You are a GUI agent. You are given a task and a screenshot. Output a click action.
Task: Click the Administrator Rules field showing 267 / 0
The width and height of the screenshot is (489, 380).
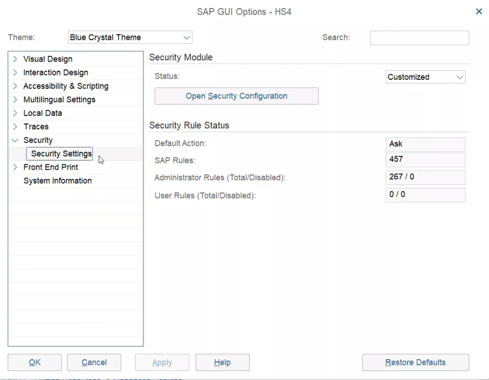click(425, 178)
